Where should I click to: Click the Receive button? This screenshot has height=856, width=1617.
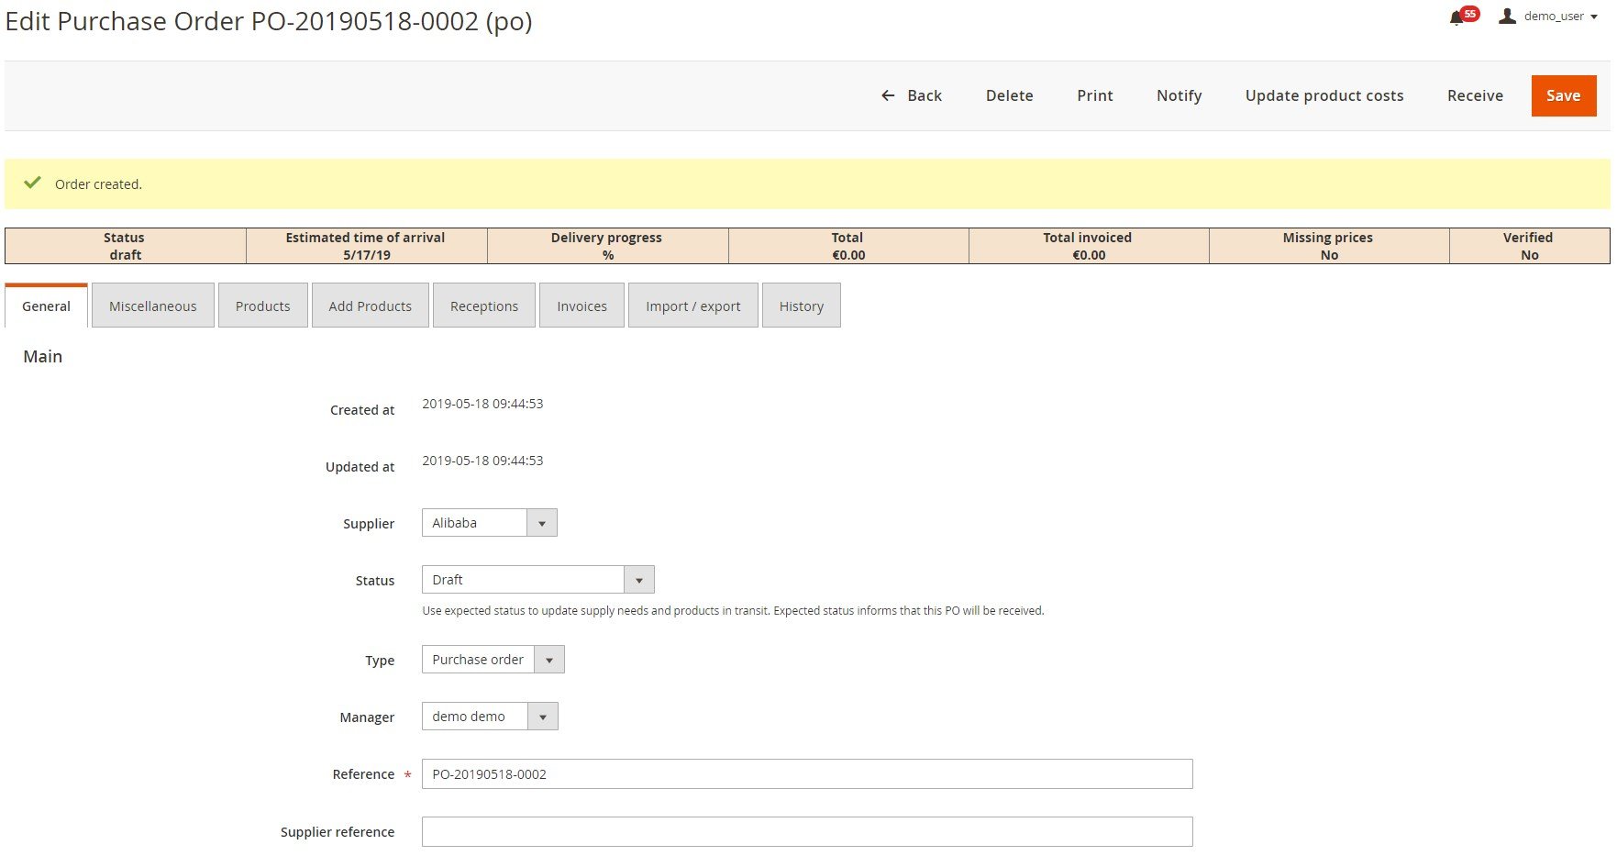1475,95
